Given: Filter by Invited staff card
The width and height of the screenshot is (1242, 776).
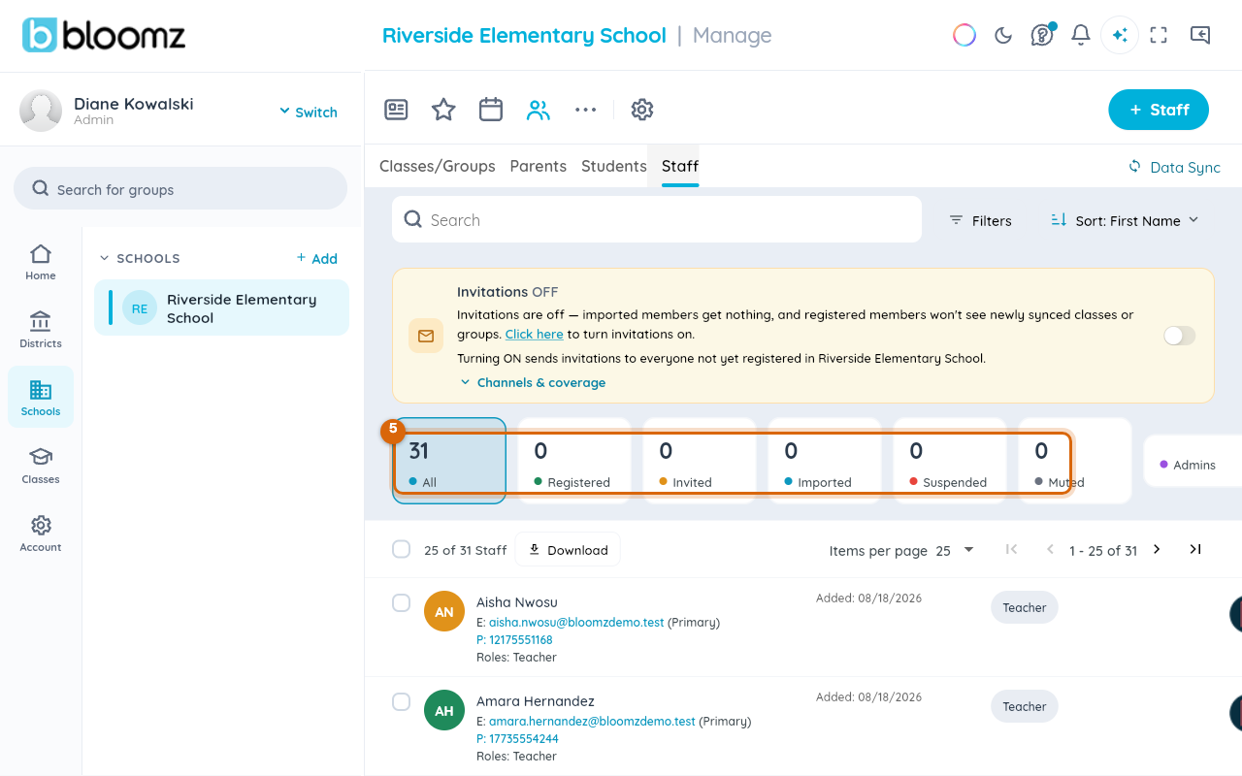Looking at the screenshot, I should (x=700, y=461).
